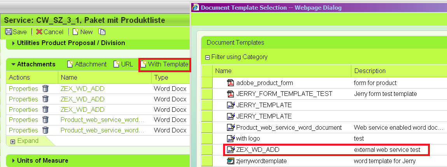Select row marker for with logo

coord(207,139)
